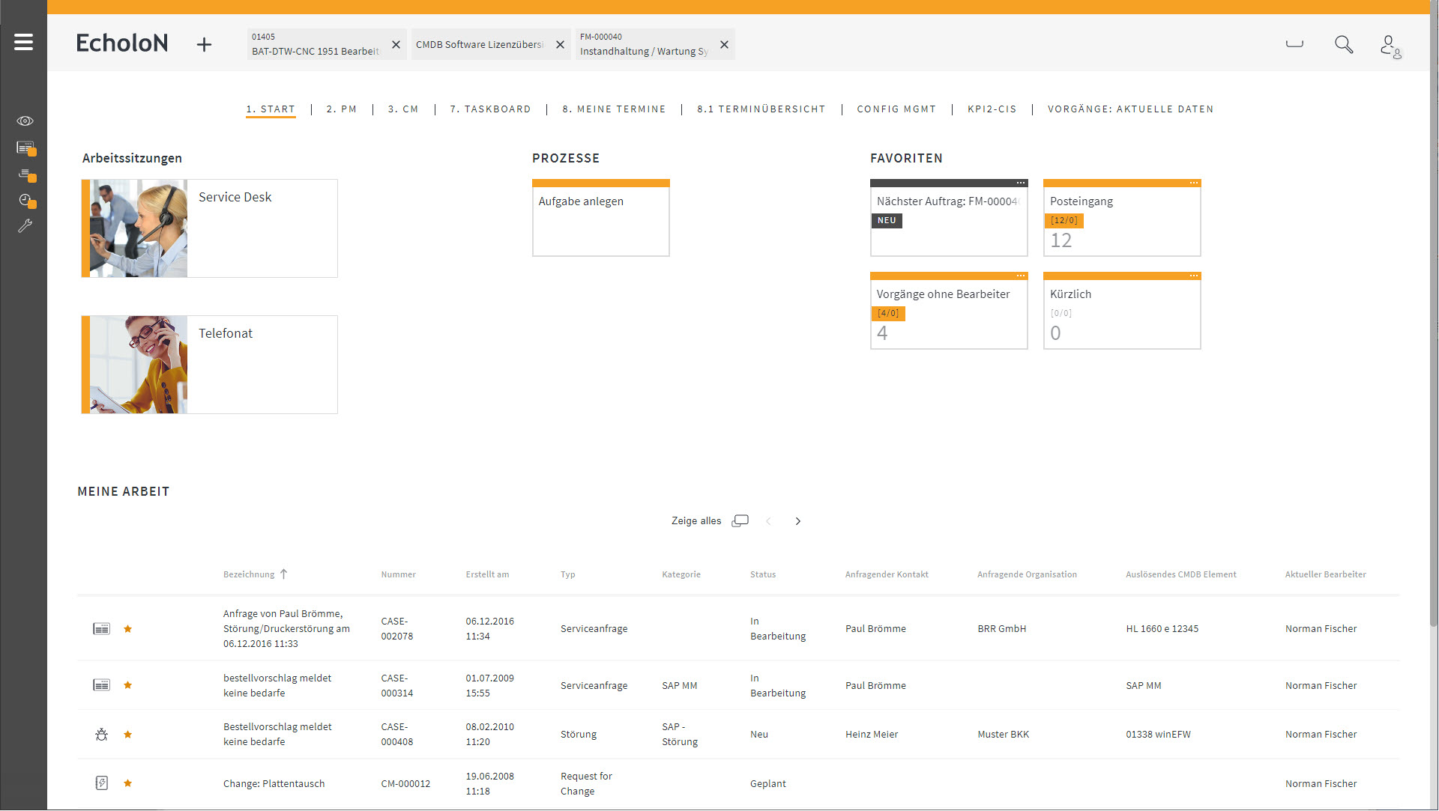Open the ellipsis menu on the Kürzlich tile
Image resolution: width=1439 pixels, height=811 pixels.
tap(1193, 276)
